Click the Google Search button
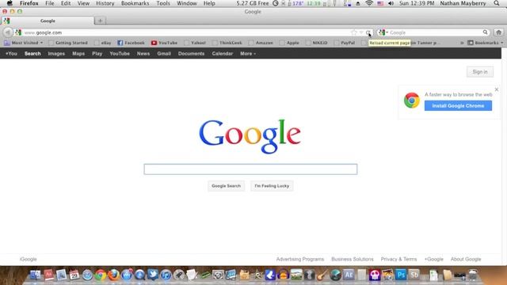The height and width of the screenshot is (285, 507). click(226, 186)
